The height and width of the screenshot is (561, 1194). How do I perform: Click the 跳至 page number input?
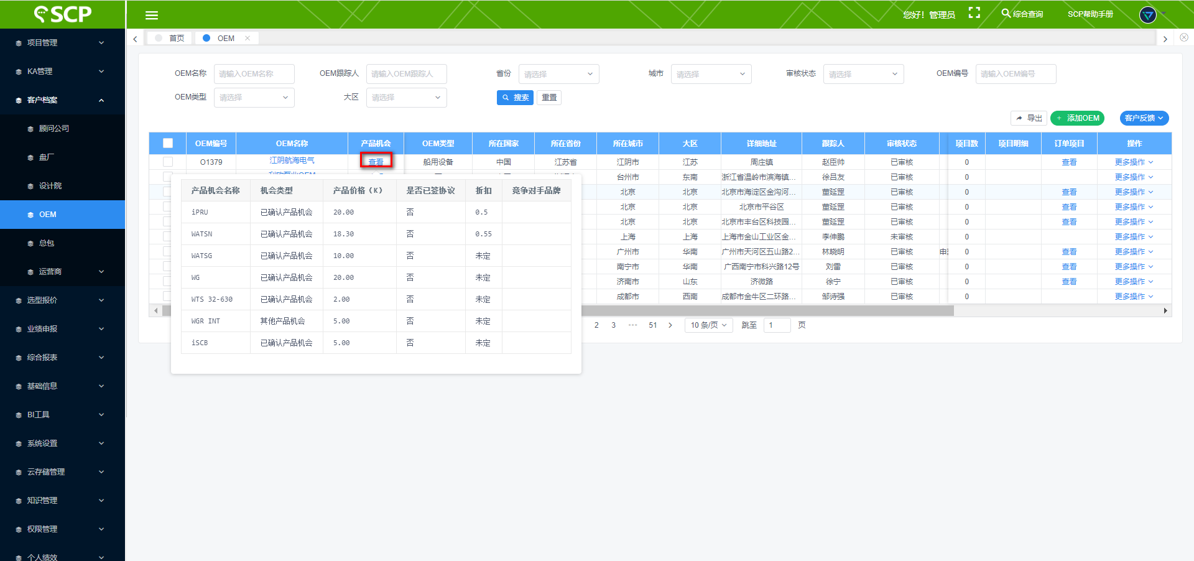777,325
